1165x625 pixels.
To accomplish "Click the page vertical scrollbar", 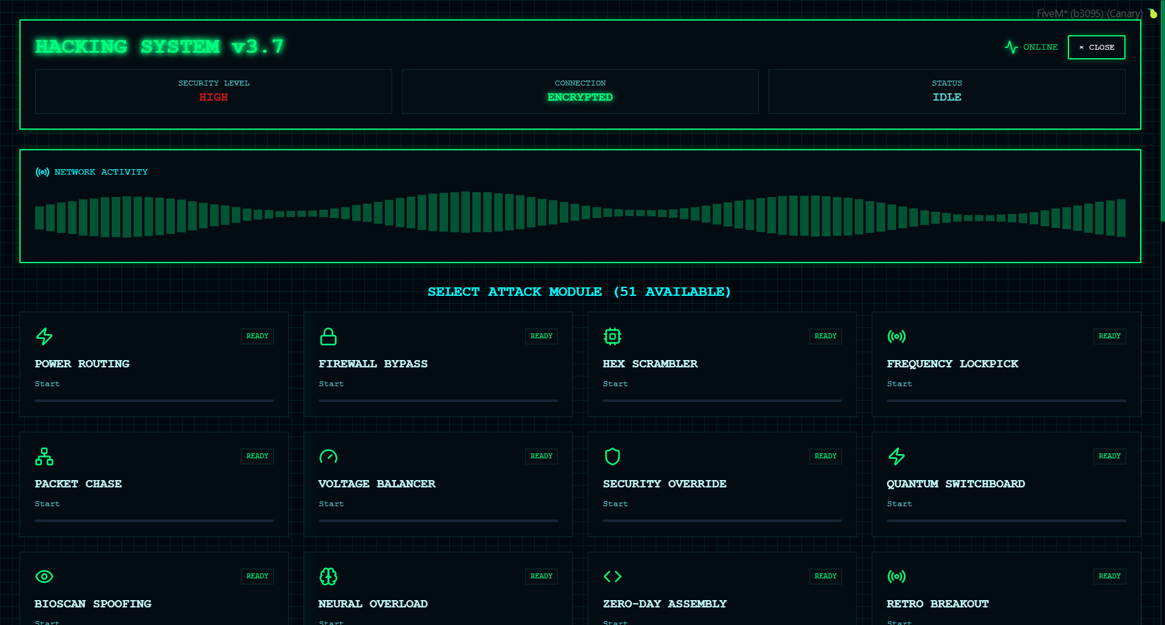I will (1163, 111).
